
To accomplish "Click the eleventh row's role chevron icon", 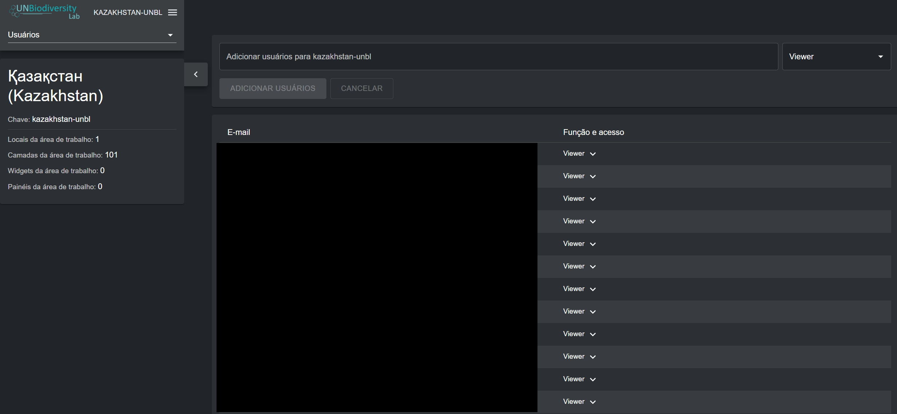I will click(593, 379).
